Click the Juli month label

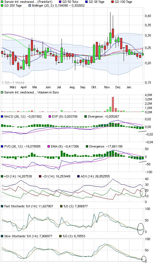(59, 87)
